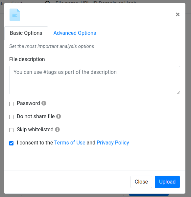Image resolution: width=191 pixels, height=197 pixels.
Task: Enable the Password checkbox
Action: 11,104
